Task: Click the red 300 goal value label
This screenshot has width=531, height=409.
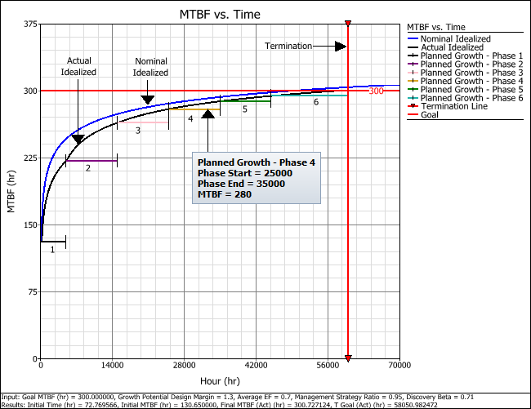Action: click(x=376, y=91)
